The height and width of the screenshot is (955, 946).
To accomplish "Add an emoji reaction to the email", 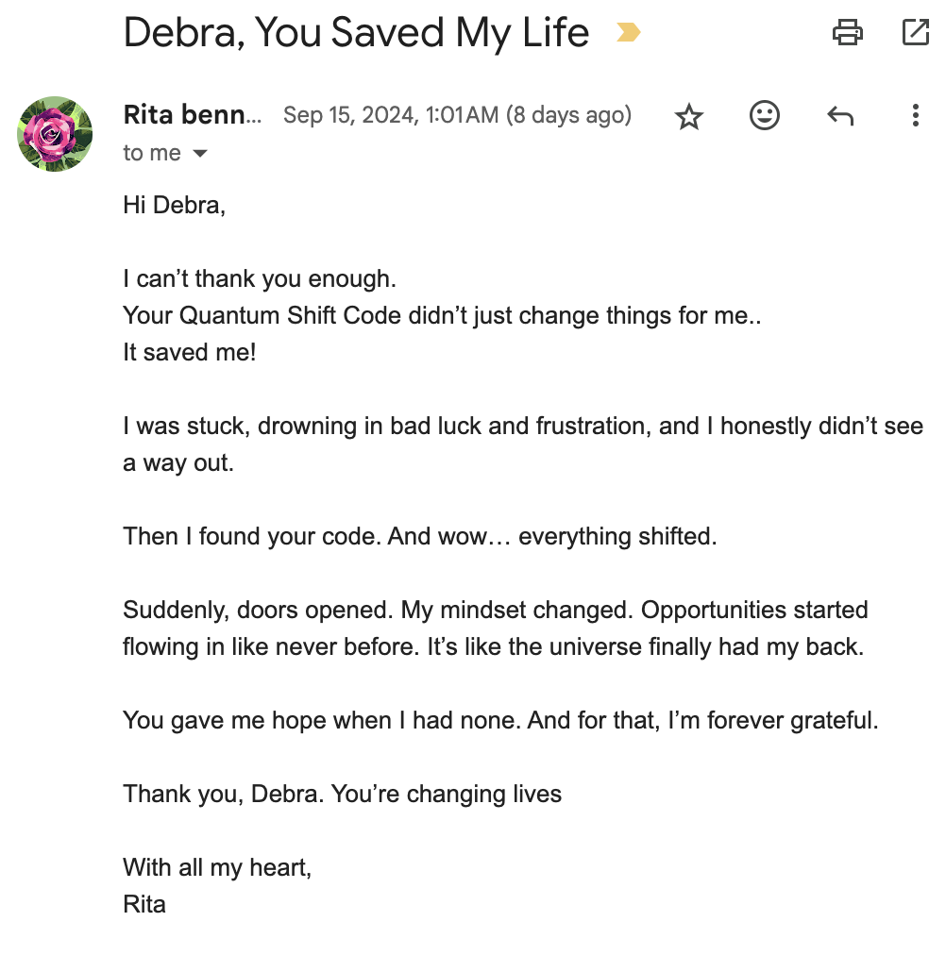I will 765,115.
